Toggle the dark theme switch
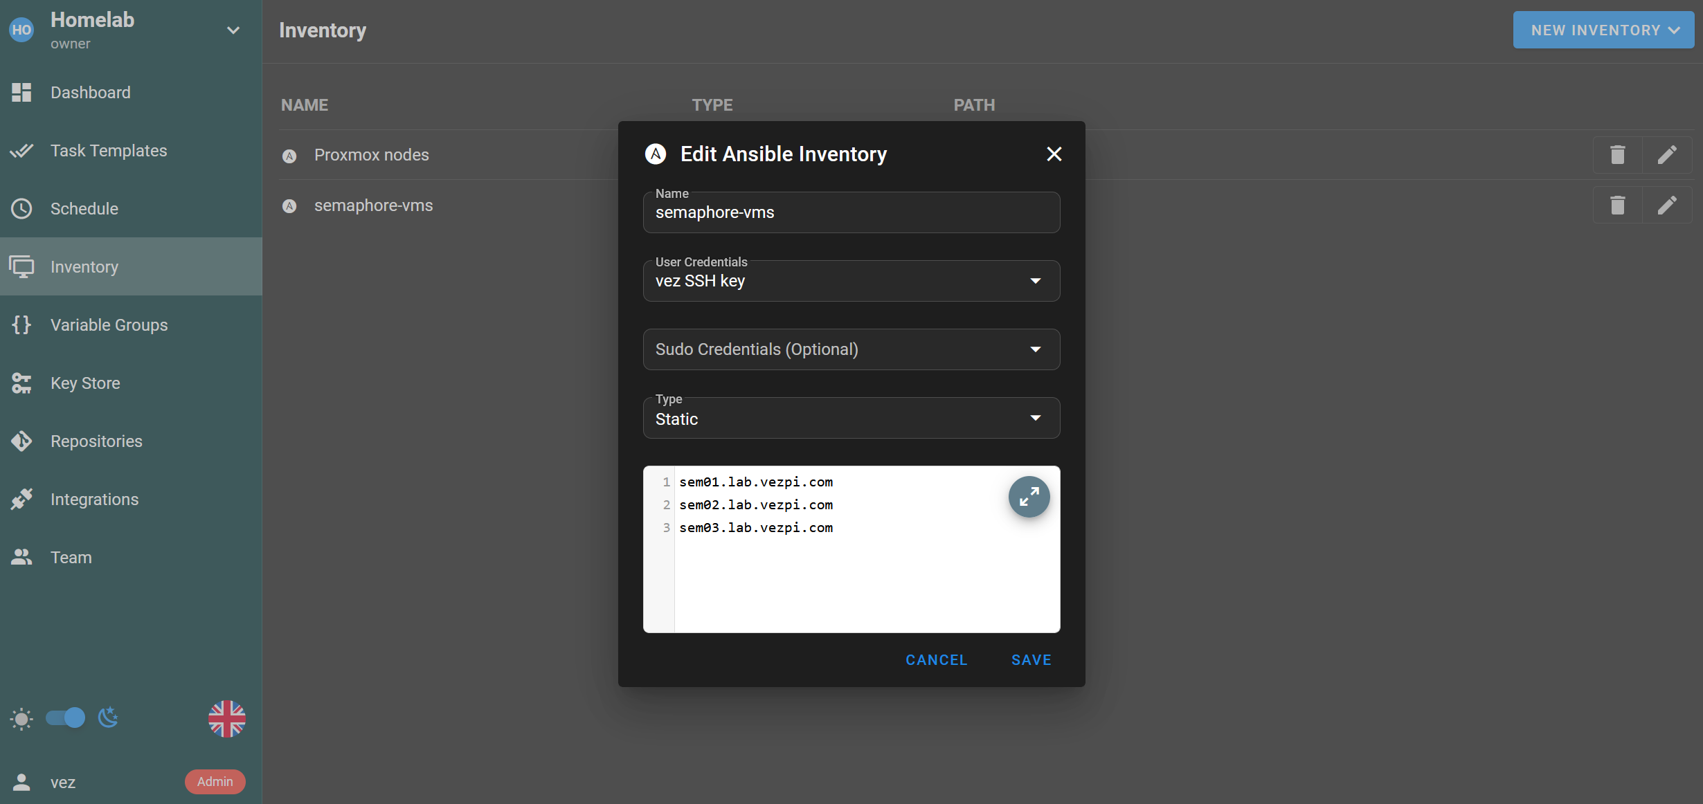 66,718
